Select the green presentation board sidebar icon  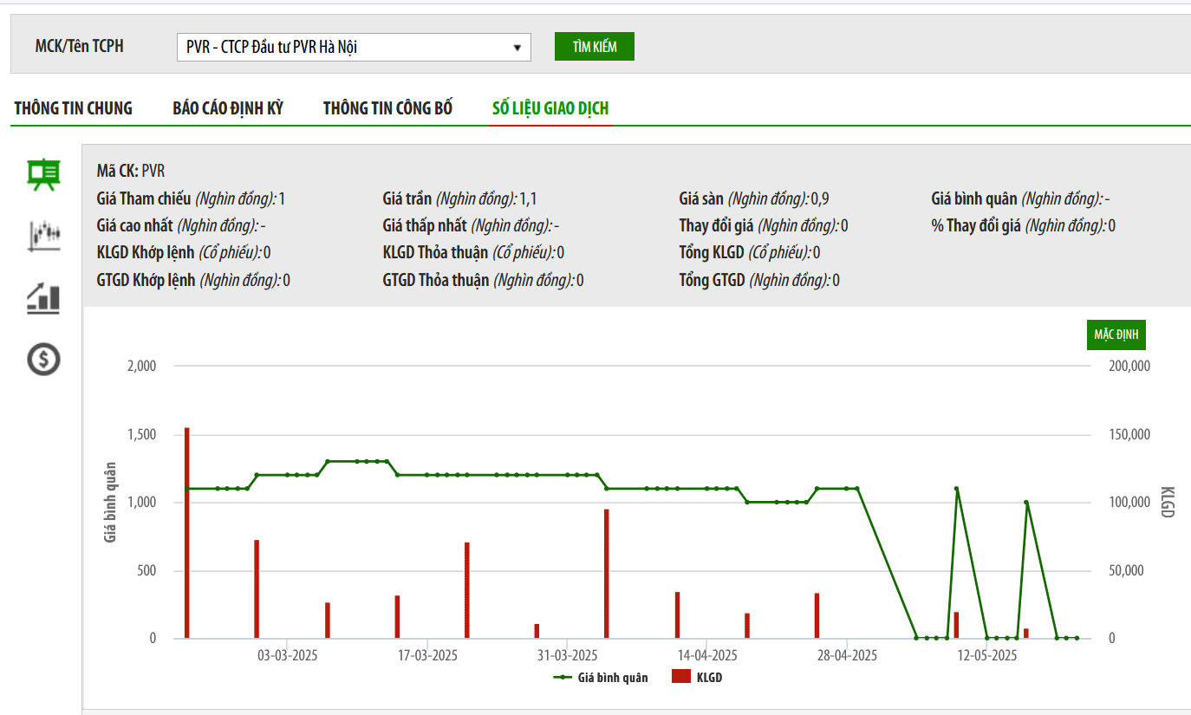(44, 175)
